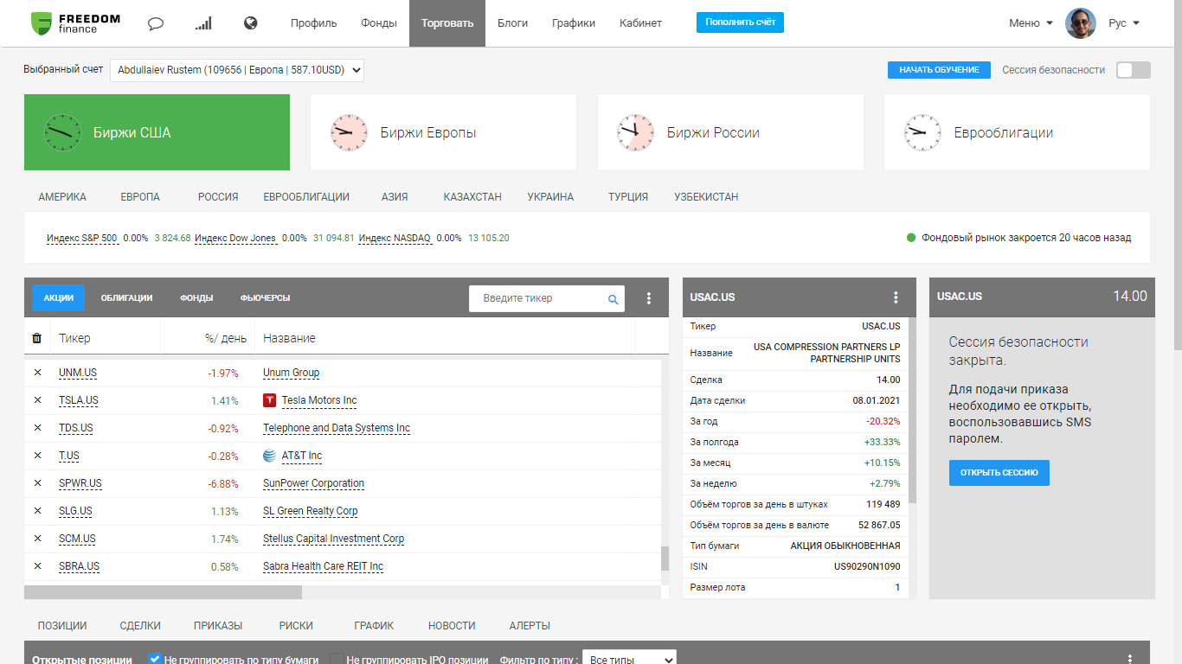Open the Индекс S&P 500 link
Image resolution: width=1182 pixels, height=664 pixels.
81,238
